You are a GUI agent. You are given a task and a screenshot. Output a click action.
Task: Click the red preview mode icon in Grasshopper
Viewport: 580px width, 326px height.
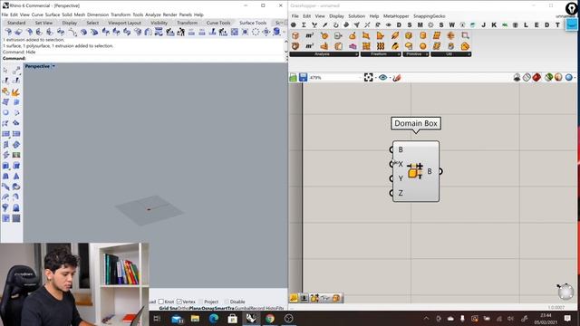[536, 77]
